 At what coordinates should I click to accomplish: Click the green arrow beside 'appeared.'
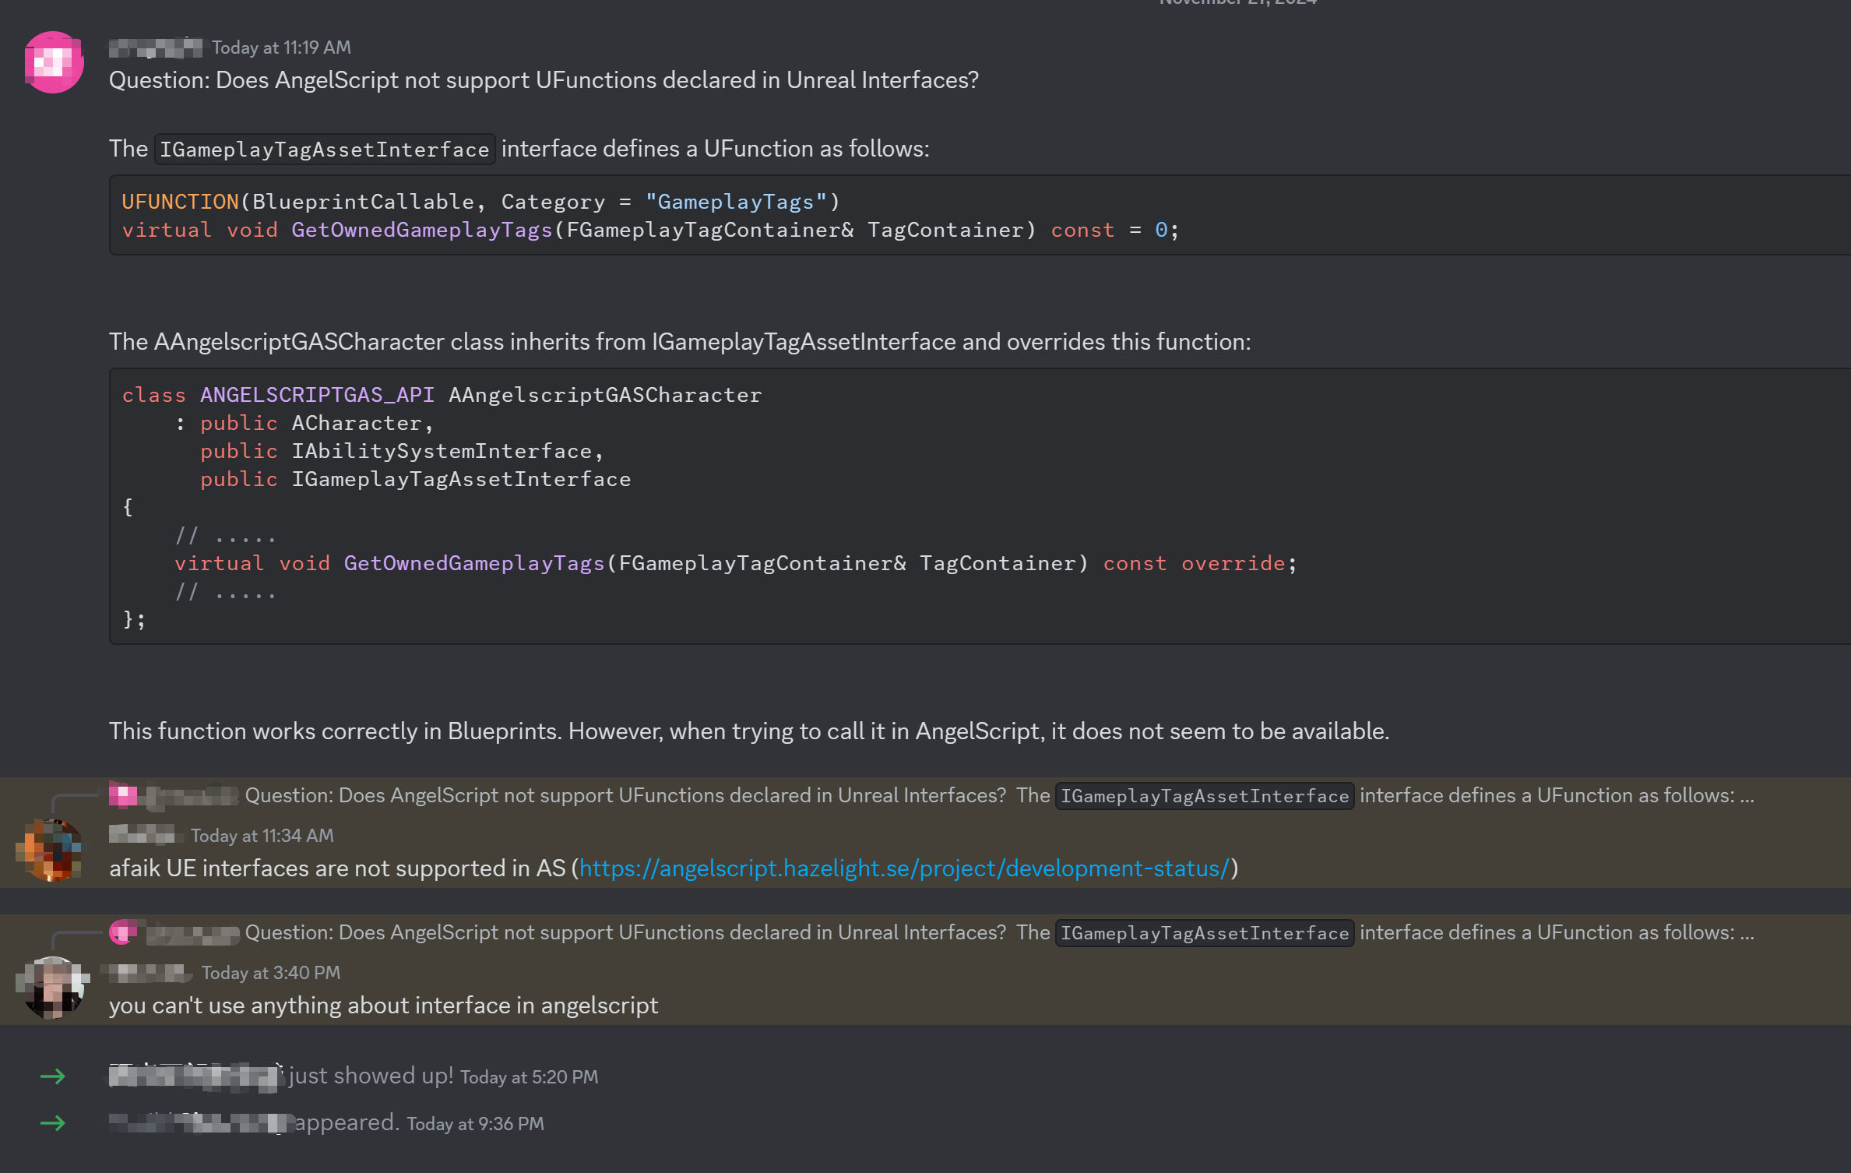[x=53, y=1123]
